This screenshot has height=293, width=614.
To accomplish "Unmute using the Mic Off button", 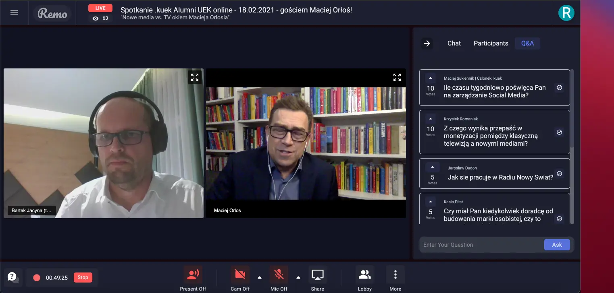I will (x=279, y=279).
